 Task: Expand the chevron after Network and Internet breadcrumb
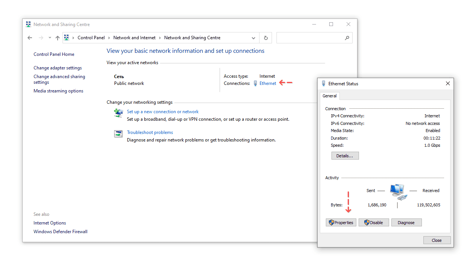160,38
